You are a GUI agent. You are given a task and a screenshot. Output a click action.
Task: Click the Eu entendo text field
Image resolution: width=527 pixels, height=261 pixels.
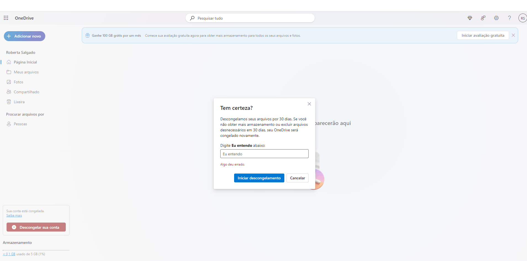pos(264,154)
